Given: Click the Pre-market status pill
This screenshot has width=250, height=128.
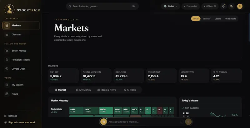Looking at the screenshot, I should click(x=191, y=6).
